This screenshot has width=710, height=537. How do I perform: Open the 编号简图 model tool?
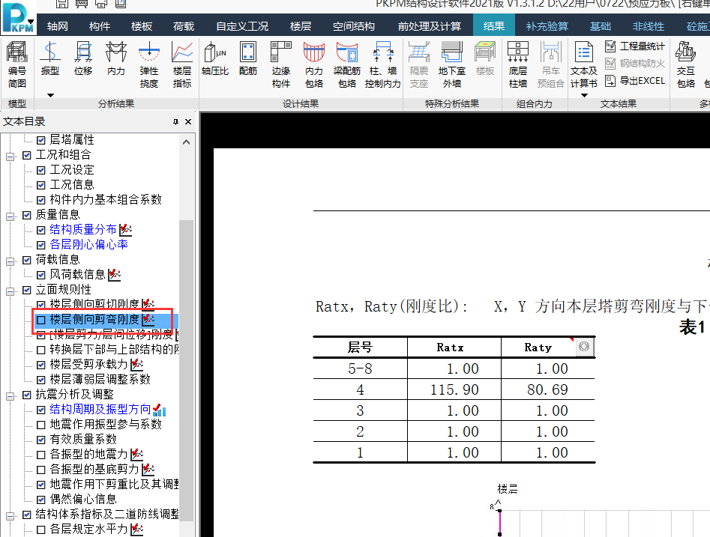tap(17, 64)
